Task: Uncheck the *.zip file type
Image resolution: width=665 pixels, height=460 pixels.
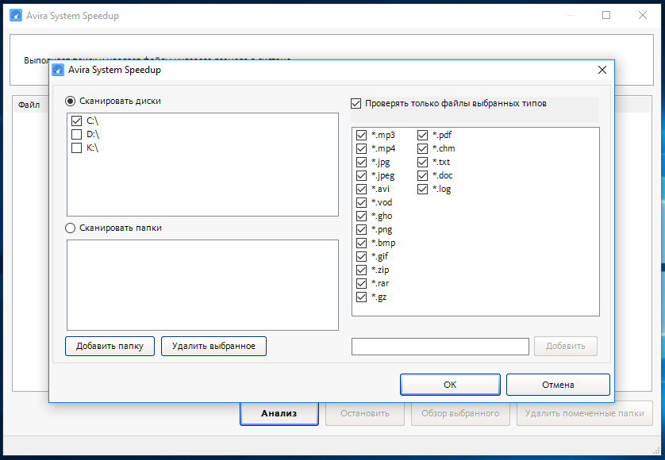Action: tap(361, 270)
